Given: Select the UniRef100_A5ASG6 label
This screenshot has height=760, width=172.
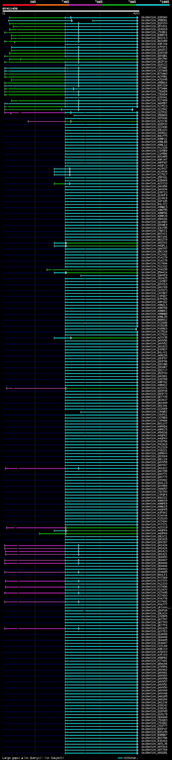Looking at the screenshot, I should coord(154,219).
